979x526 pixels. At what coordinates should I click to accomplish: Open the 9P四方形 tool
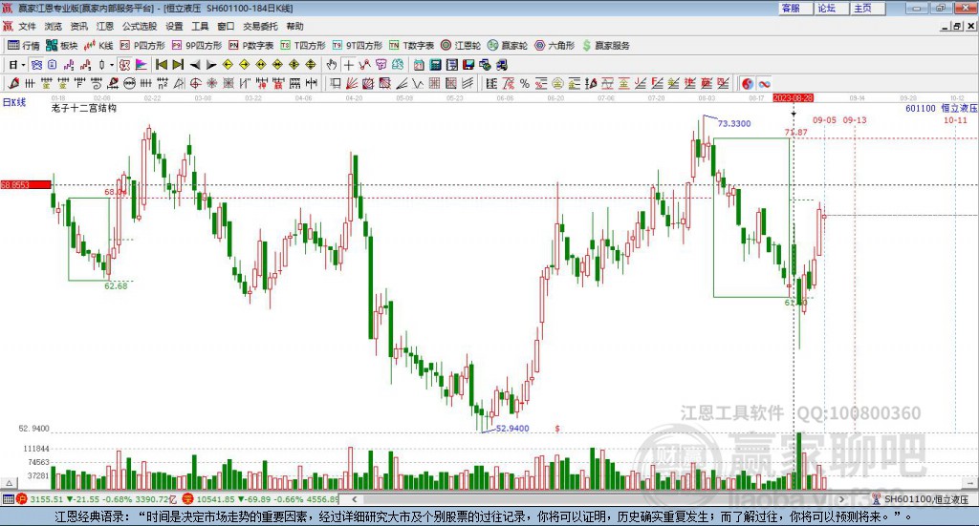(197, 46)
